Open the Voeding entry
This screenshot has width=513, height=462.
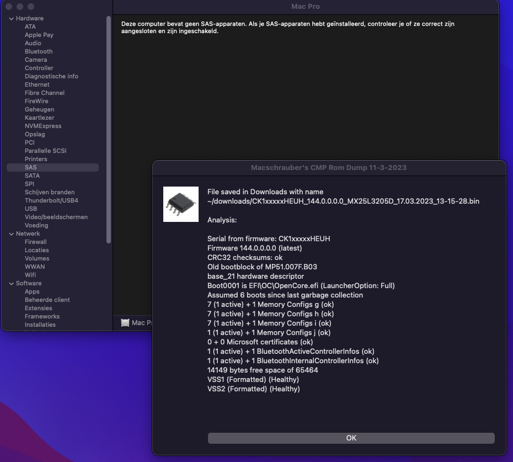coord(36,225)
